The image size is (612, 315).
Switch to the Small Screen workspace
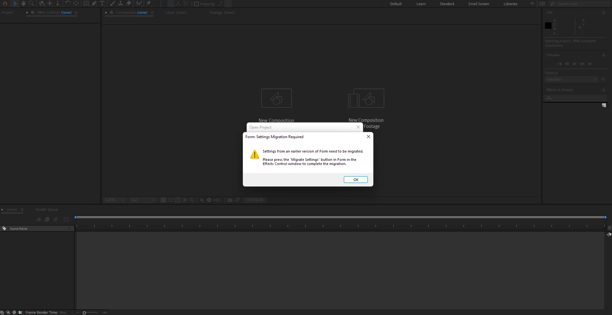pos(478,4)
